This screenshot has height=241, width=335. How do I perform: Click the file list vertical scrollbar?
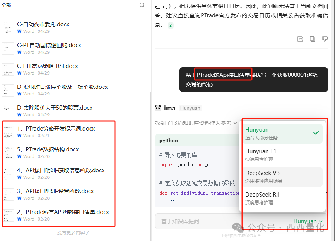(150, 166)
